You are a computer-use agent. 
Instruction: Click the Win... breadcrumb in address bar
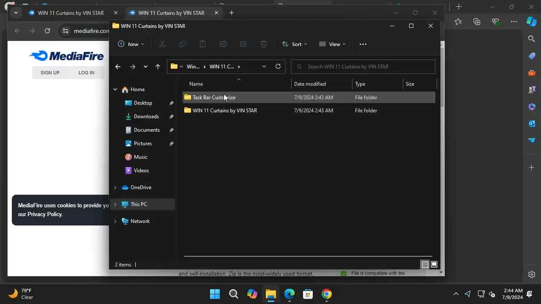(x=193, y=67)
